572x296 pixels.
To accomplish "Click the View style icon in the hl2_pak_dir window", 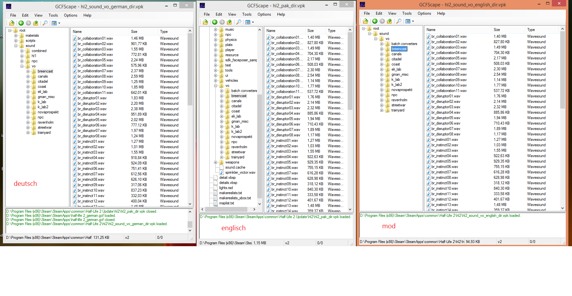I will pos(248,22).
